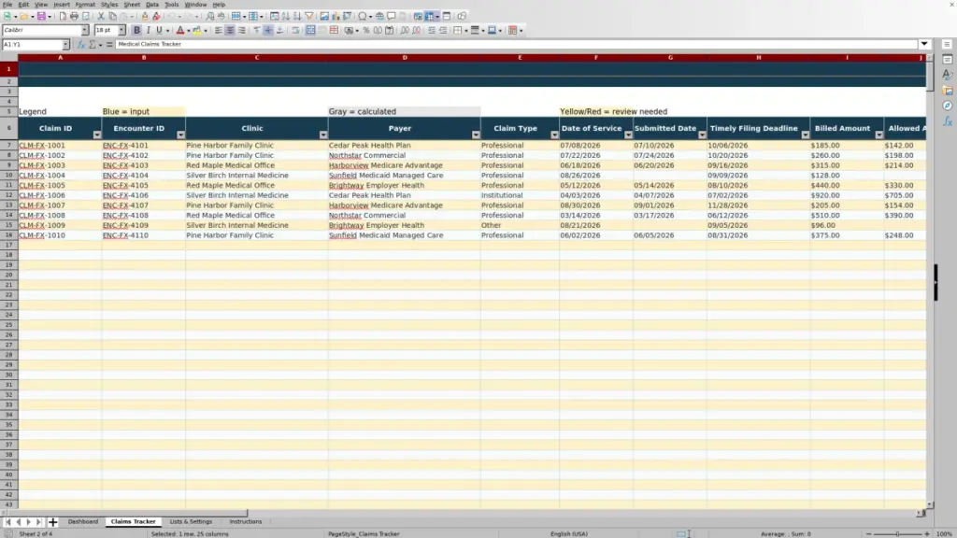Click the Cut scissors icon

click(x=101, y=16)
